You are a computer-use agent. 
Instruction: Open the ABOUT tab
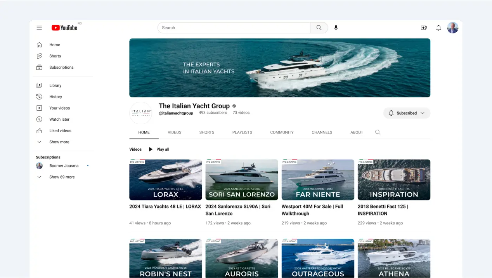click(357, 132)
